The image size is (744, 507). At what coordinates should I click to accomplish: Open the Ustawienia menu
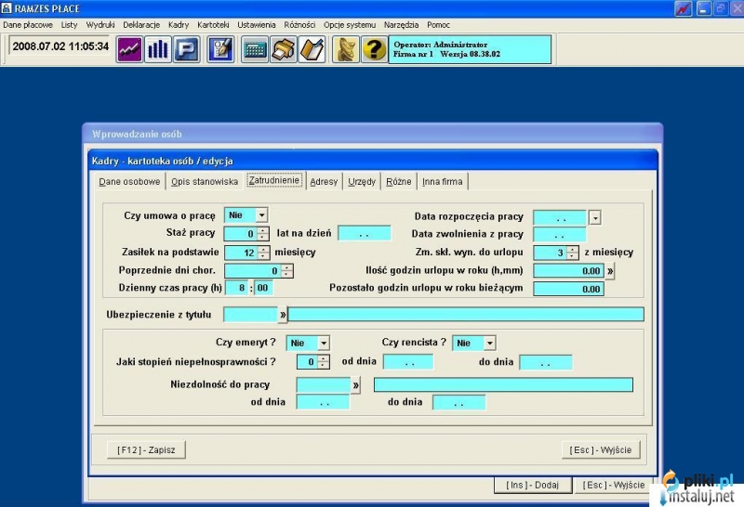[x=257, y=25]
